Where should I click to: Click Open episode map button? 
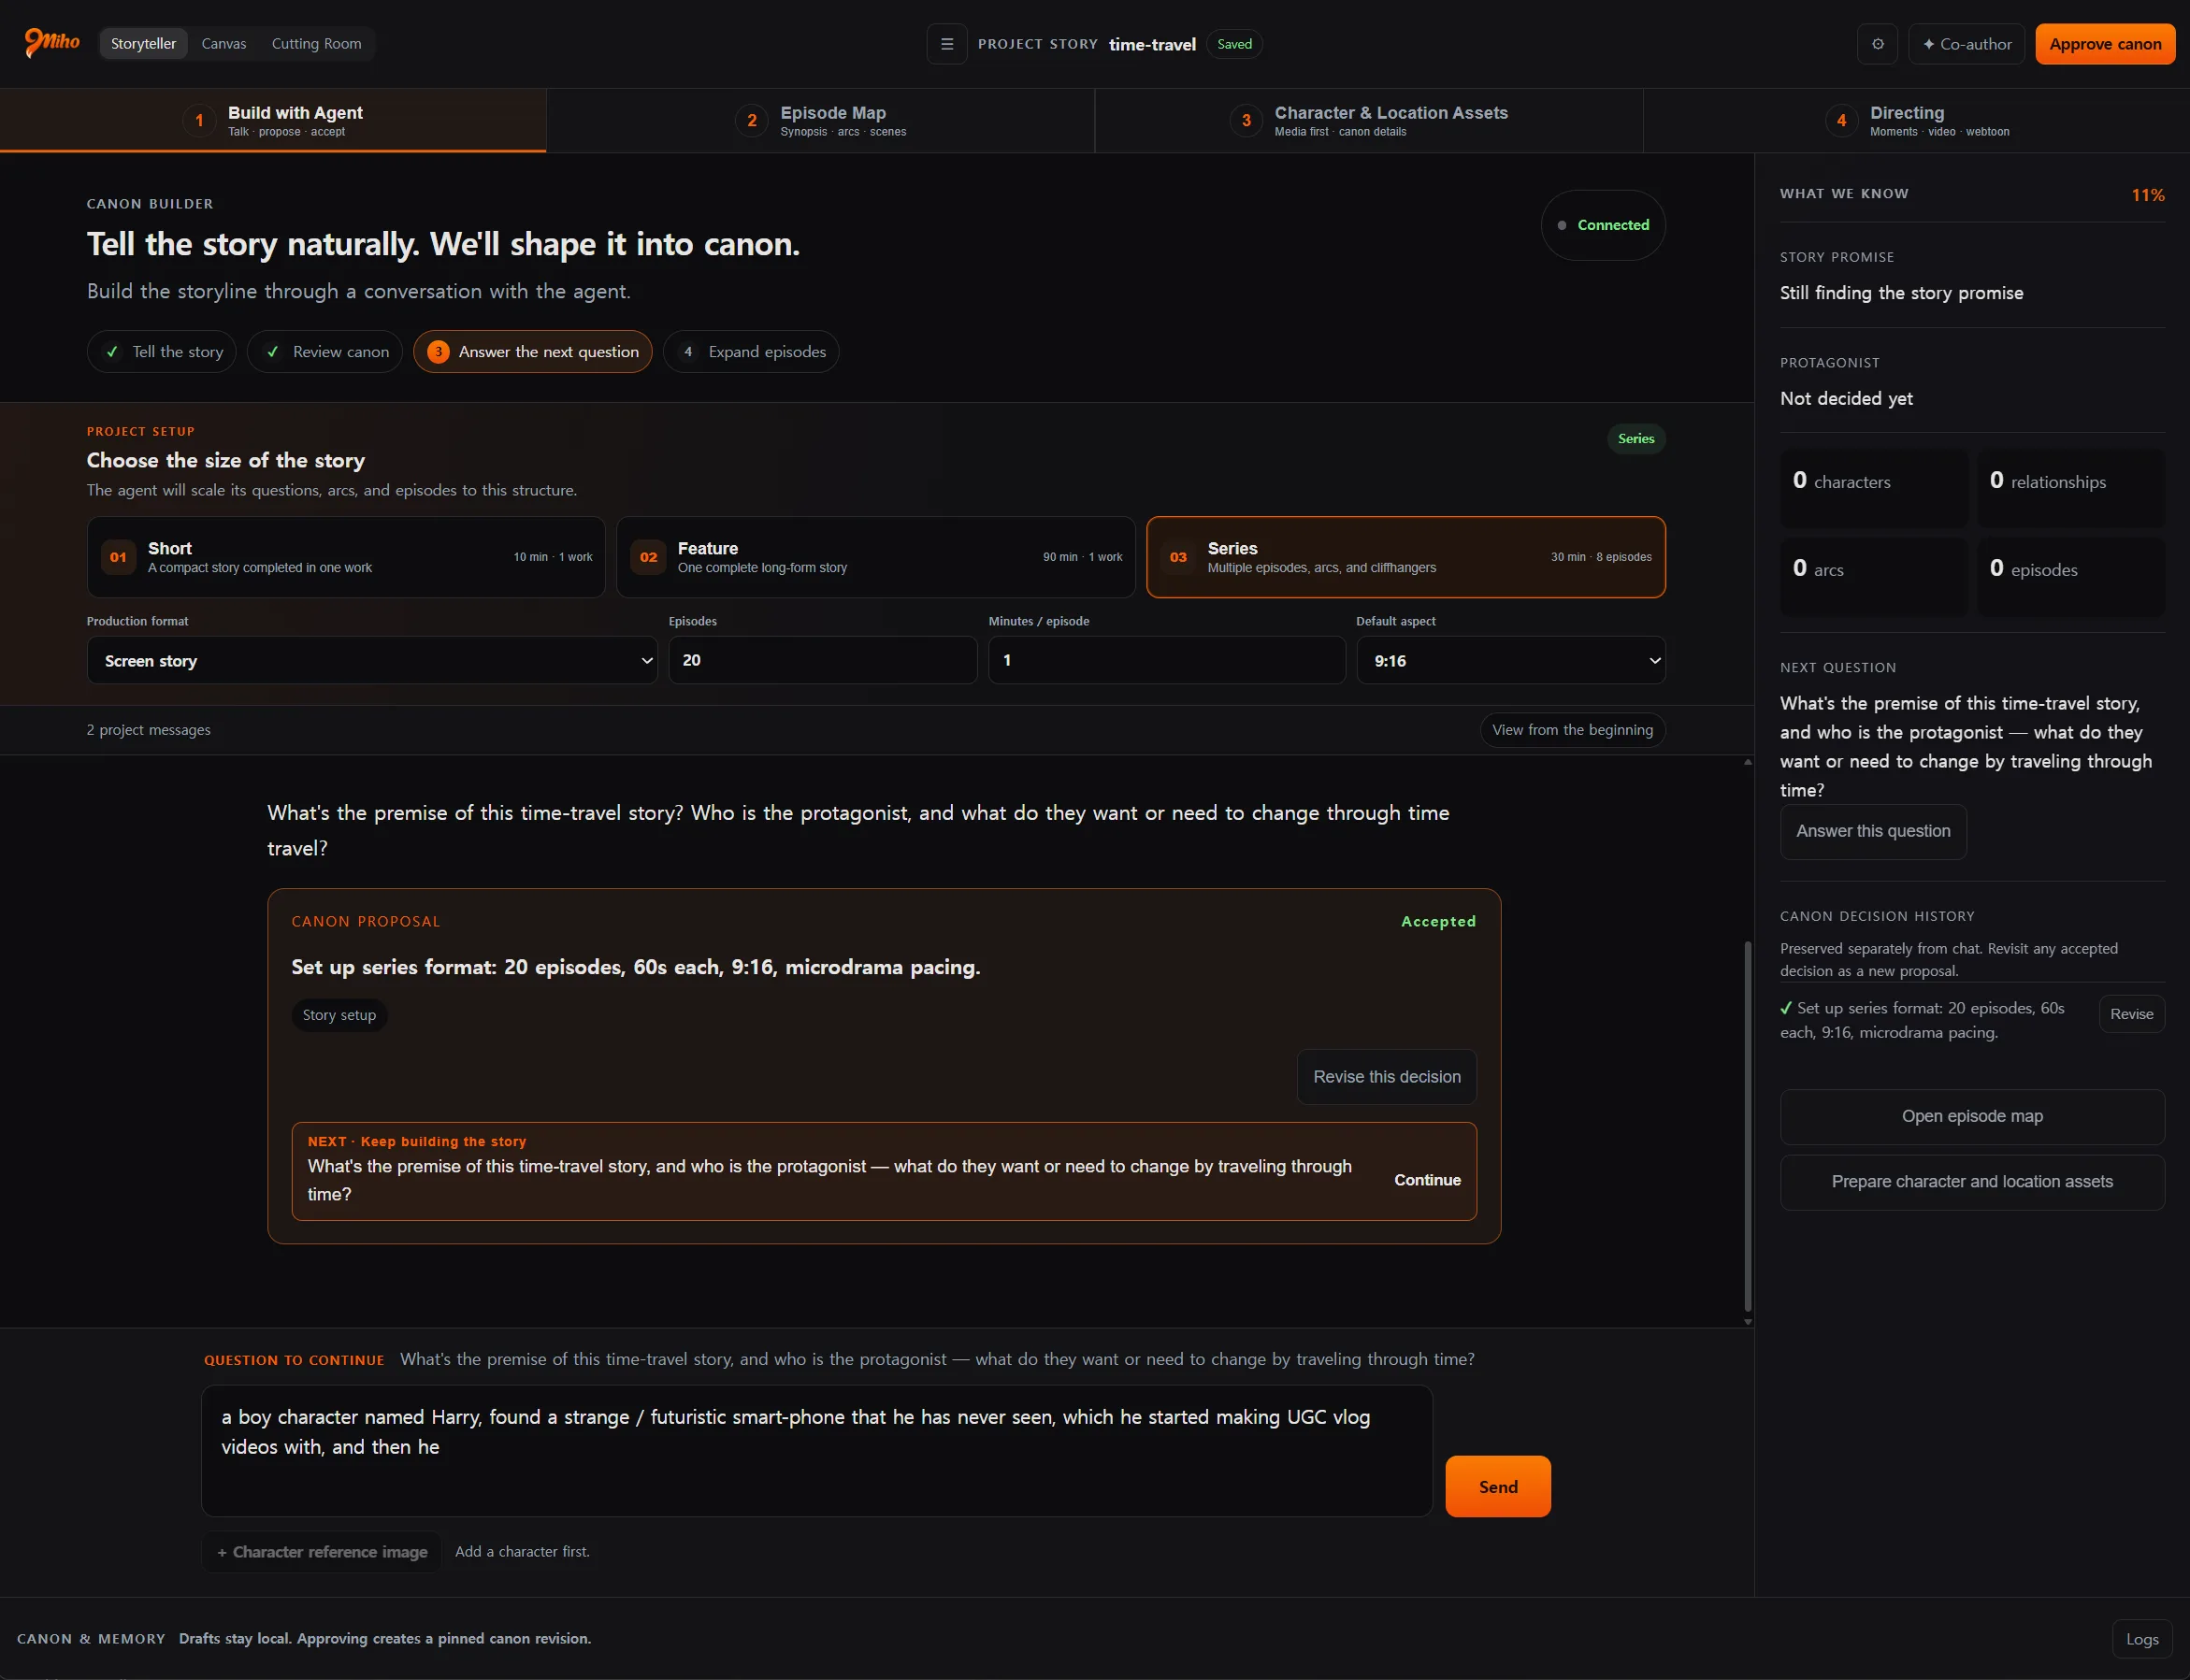click(x=1972, y=1117)
